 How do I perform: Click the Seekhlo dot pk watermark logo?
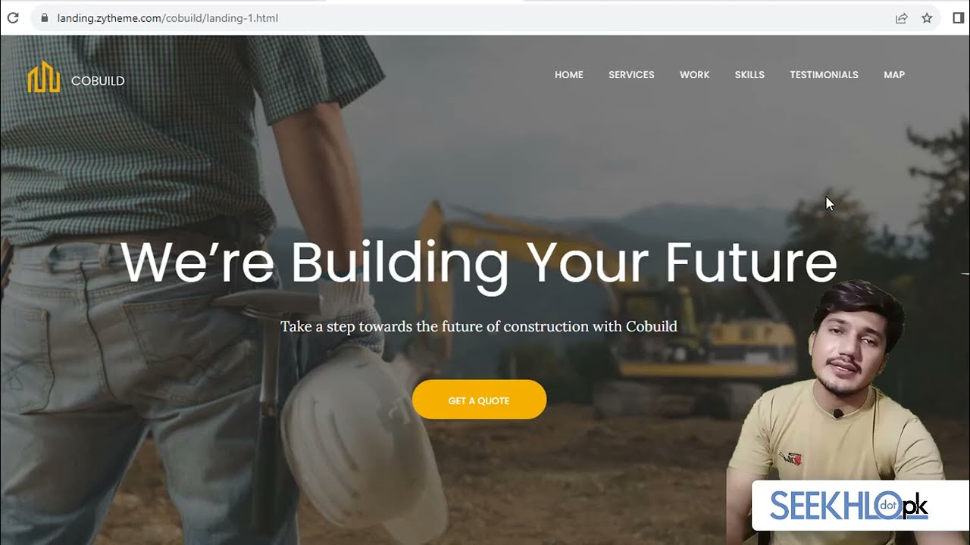(x=849, y=506)
